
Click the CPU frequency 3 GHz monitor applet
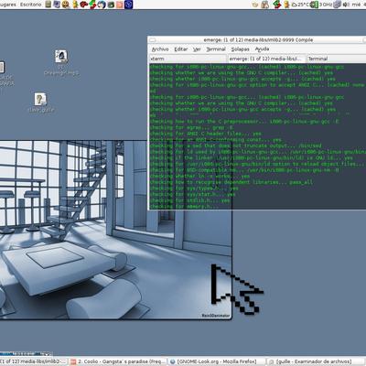point(322,5)
